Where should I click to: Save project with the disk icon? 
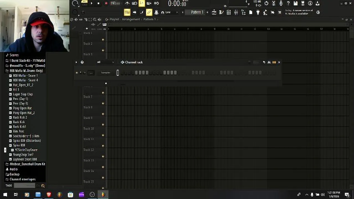[x=296, y=3]
